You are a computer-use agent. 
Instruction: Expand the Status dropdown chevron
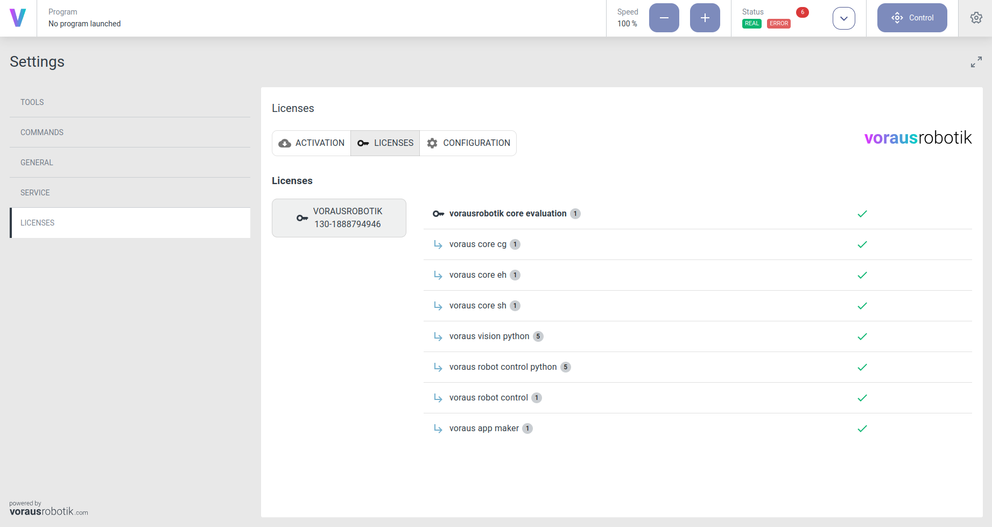point(843,18)
